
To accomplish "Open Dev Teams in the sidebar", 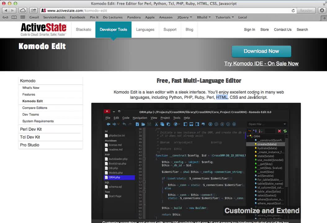I will click(31, 115).
